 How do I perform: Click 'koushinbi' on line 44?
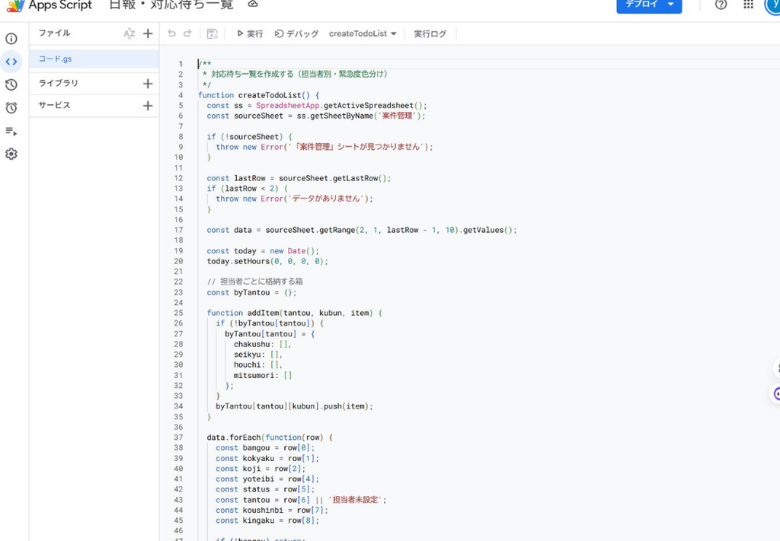click(263, 511)
